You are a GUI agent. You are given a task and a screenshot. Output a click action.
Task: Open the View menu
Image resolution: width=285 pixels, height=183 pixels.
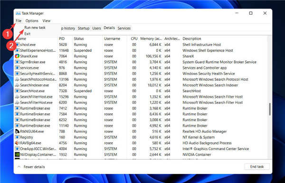pos(47,21)
